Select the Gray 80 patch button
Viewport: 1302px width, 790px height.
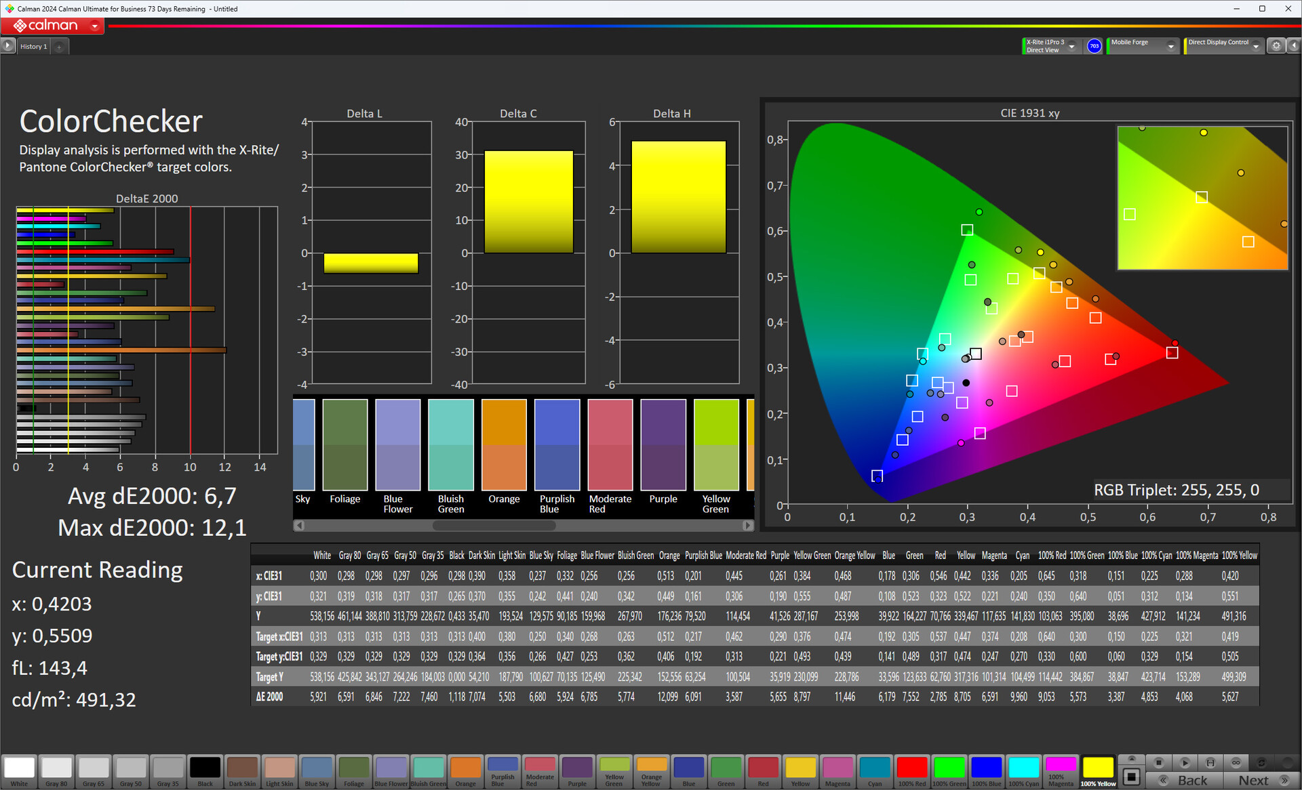56,771
